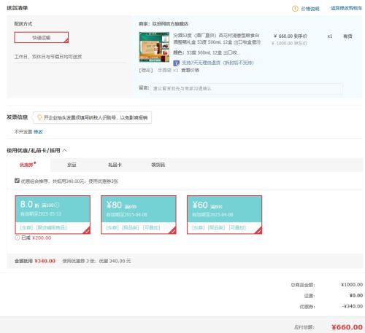Focus the 留言 message input field
Image resolution: width=365 pixels, height=333 pixels.
tap(247, 88)
